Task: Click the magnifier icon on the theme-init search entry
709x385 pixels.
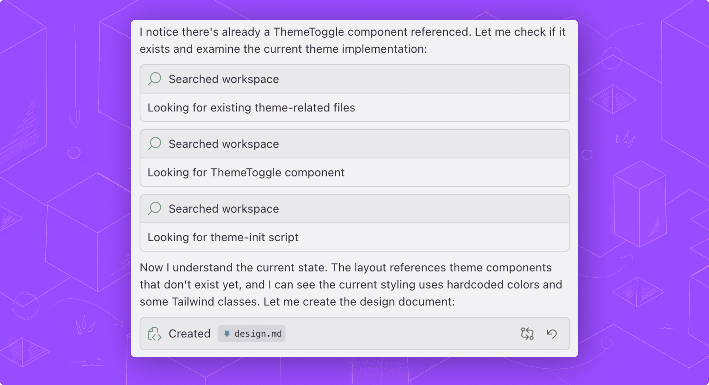Action: pos(155,208)
